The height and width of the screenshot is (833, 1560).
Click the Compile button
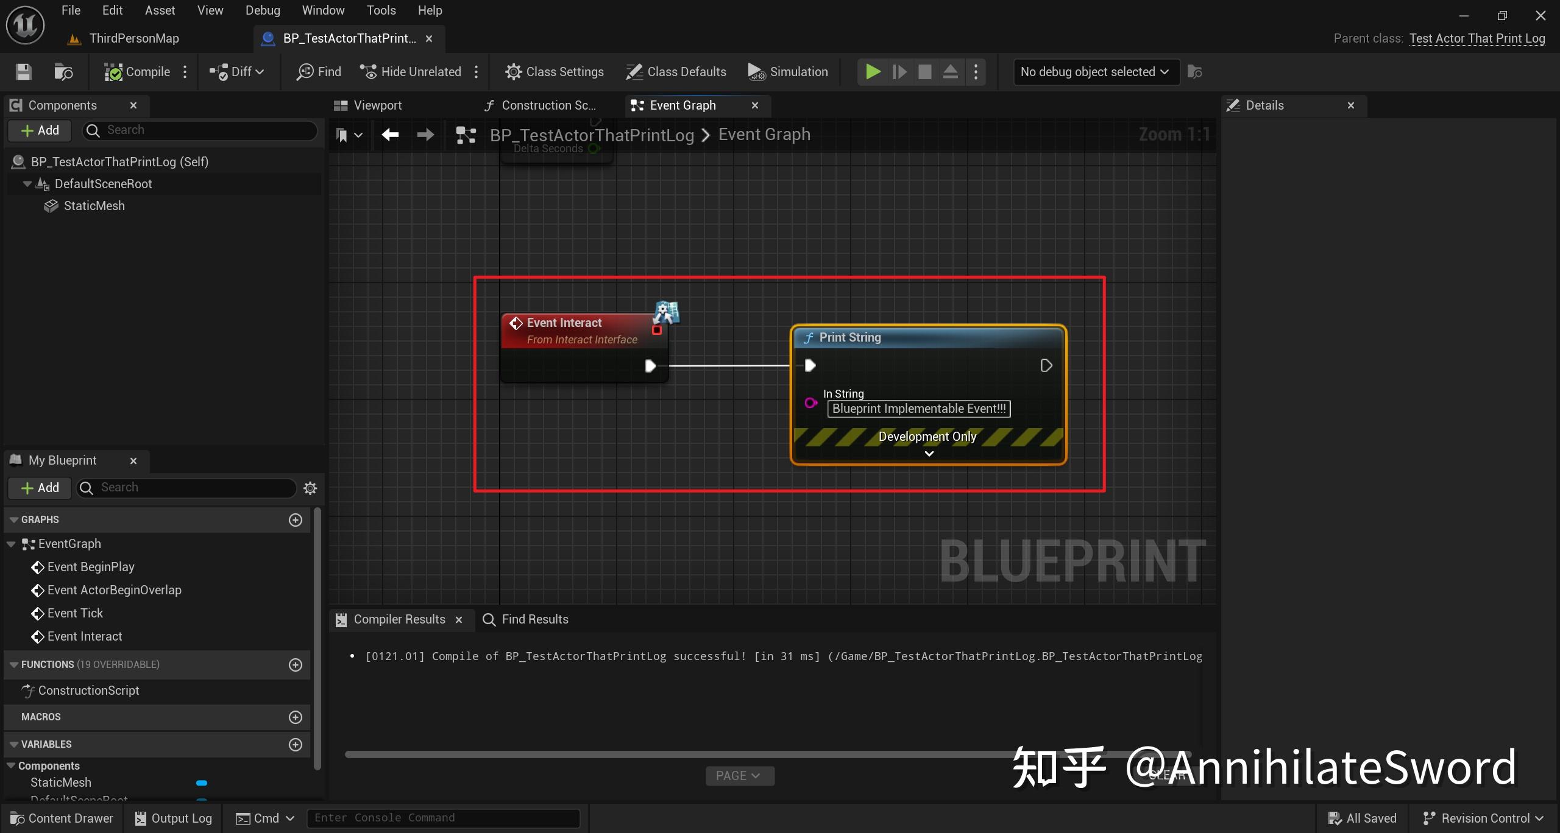(138, 72)
